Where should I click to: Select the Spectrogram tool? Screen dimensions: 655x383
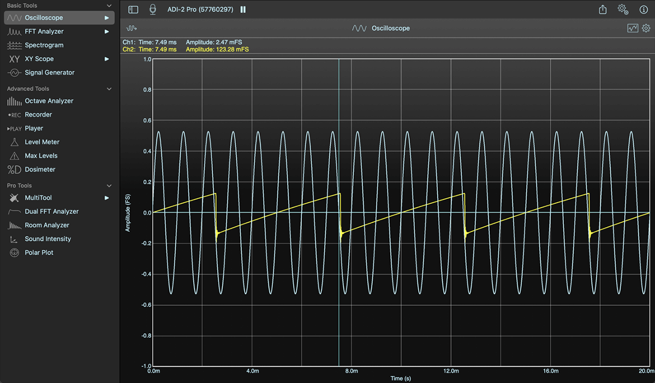click(x=44, y=45)
